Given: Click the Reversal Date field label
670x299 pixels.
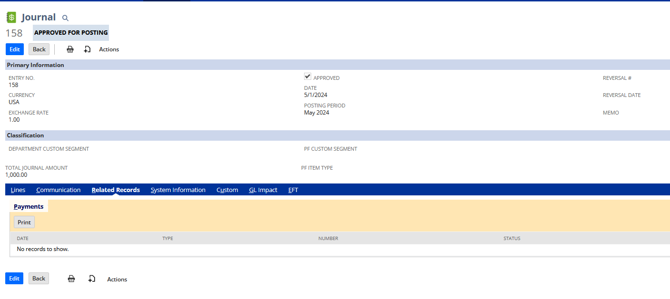Looking at the screenshot, I should click(x=622, y=95).
